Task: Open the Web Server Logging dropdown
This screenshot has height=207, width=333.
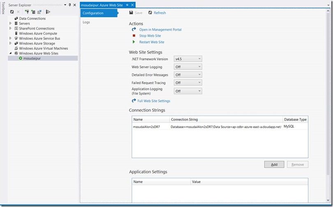Action: click(x=188, y=67)
